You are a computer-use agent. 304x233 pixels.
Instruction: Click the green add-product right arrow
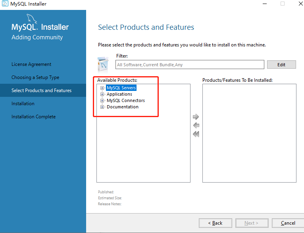click(x=196, y=117)
